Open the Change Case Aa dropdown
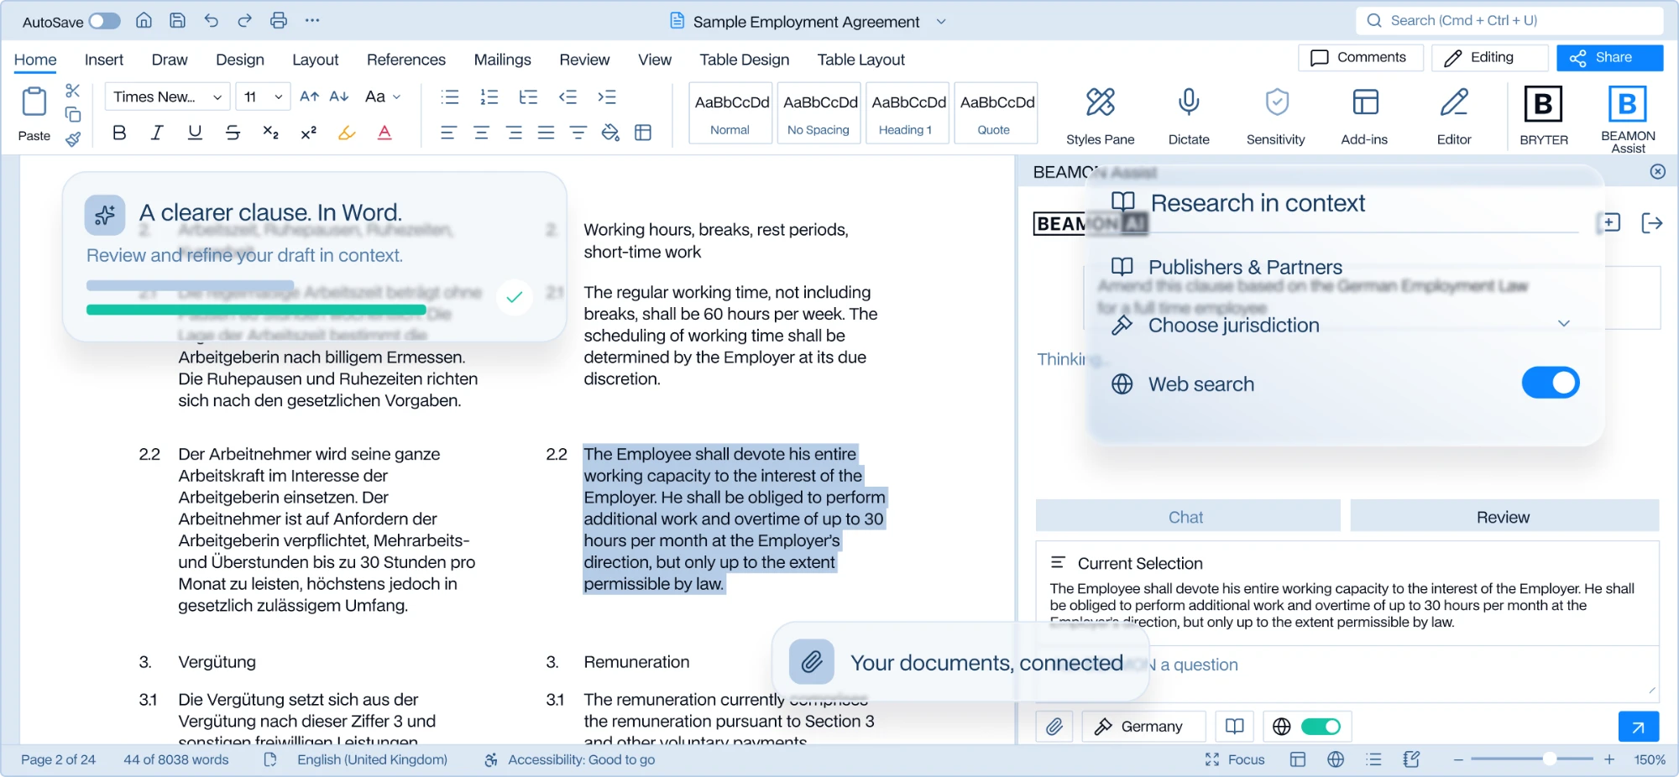 383,97
